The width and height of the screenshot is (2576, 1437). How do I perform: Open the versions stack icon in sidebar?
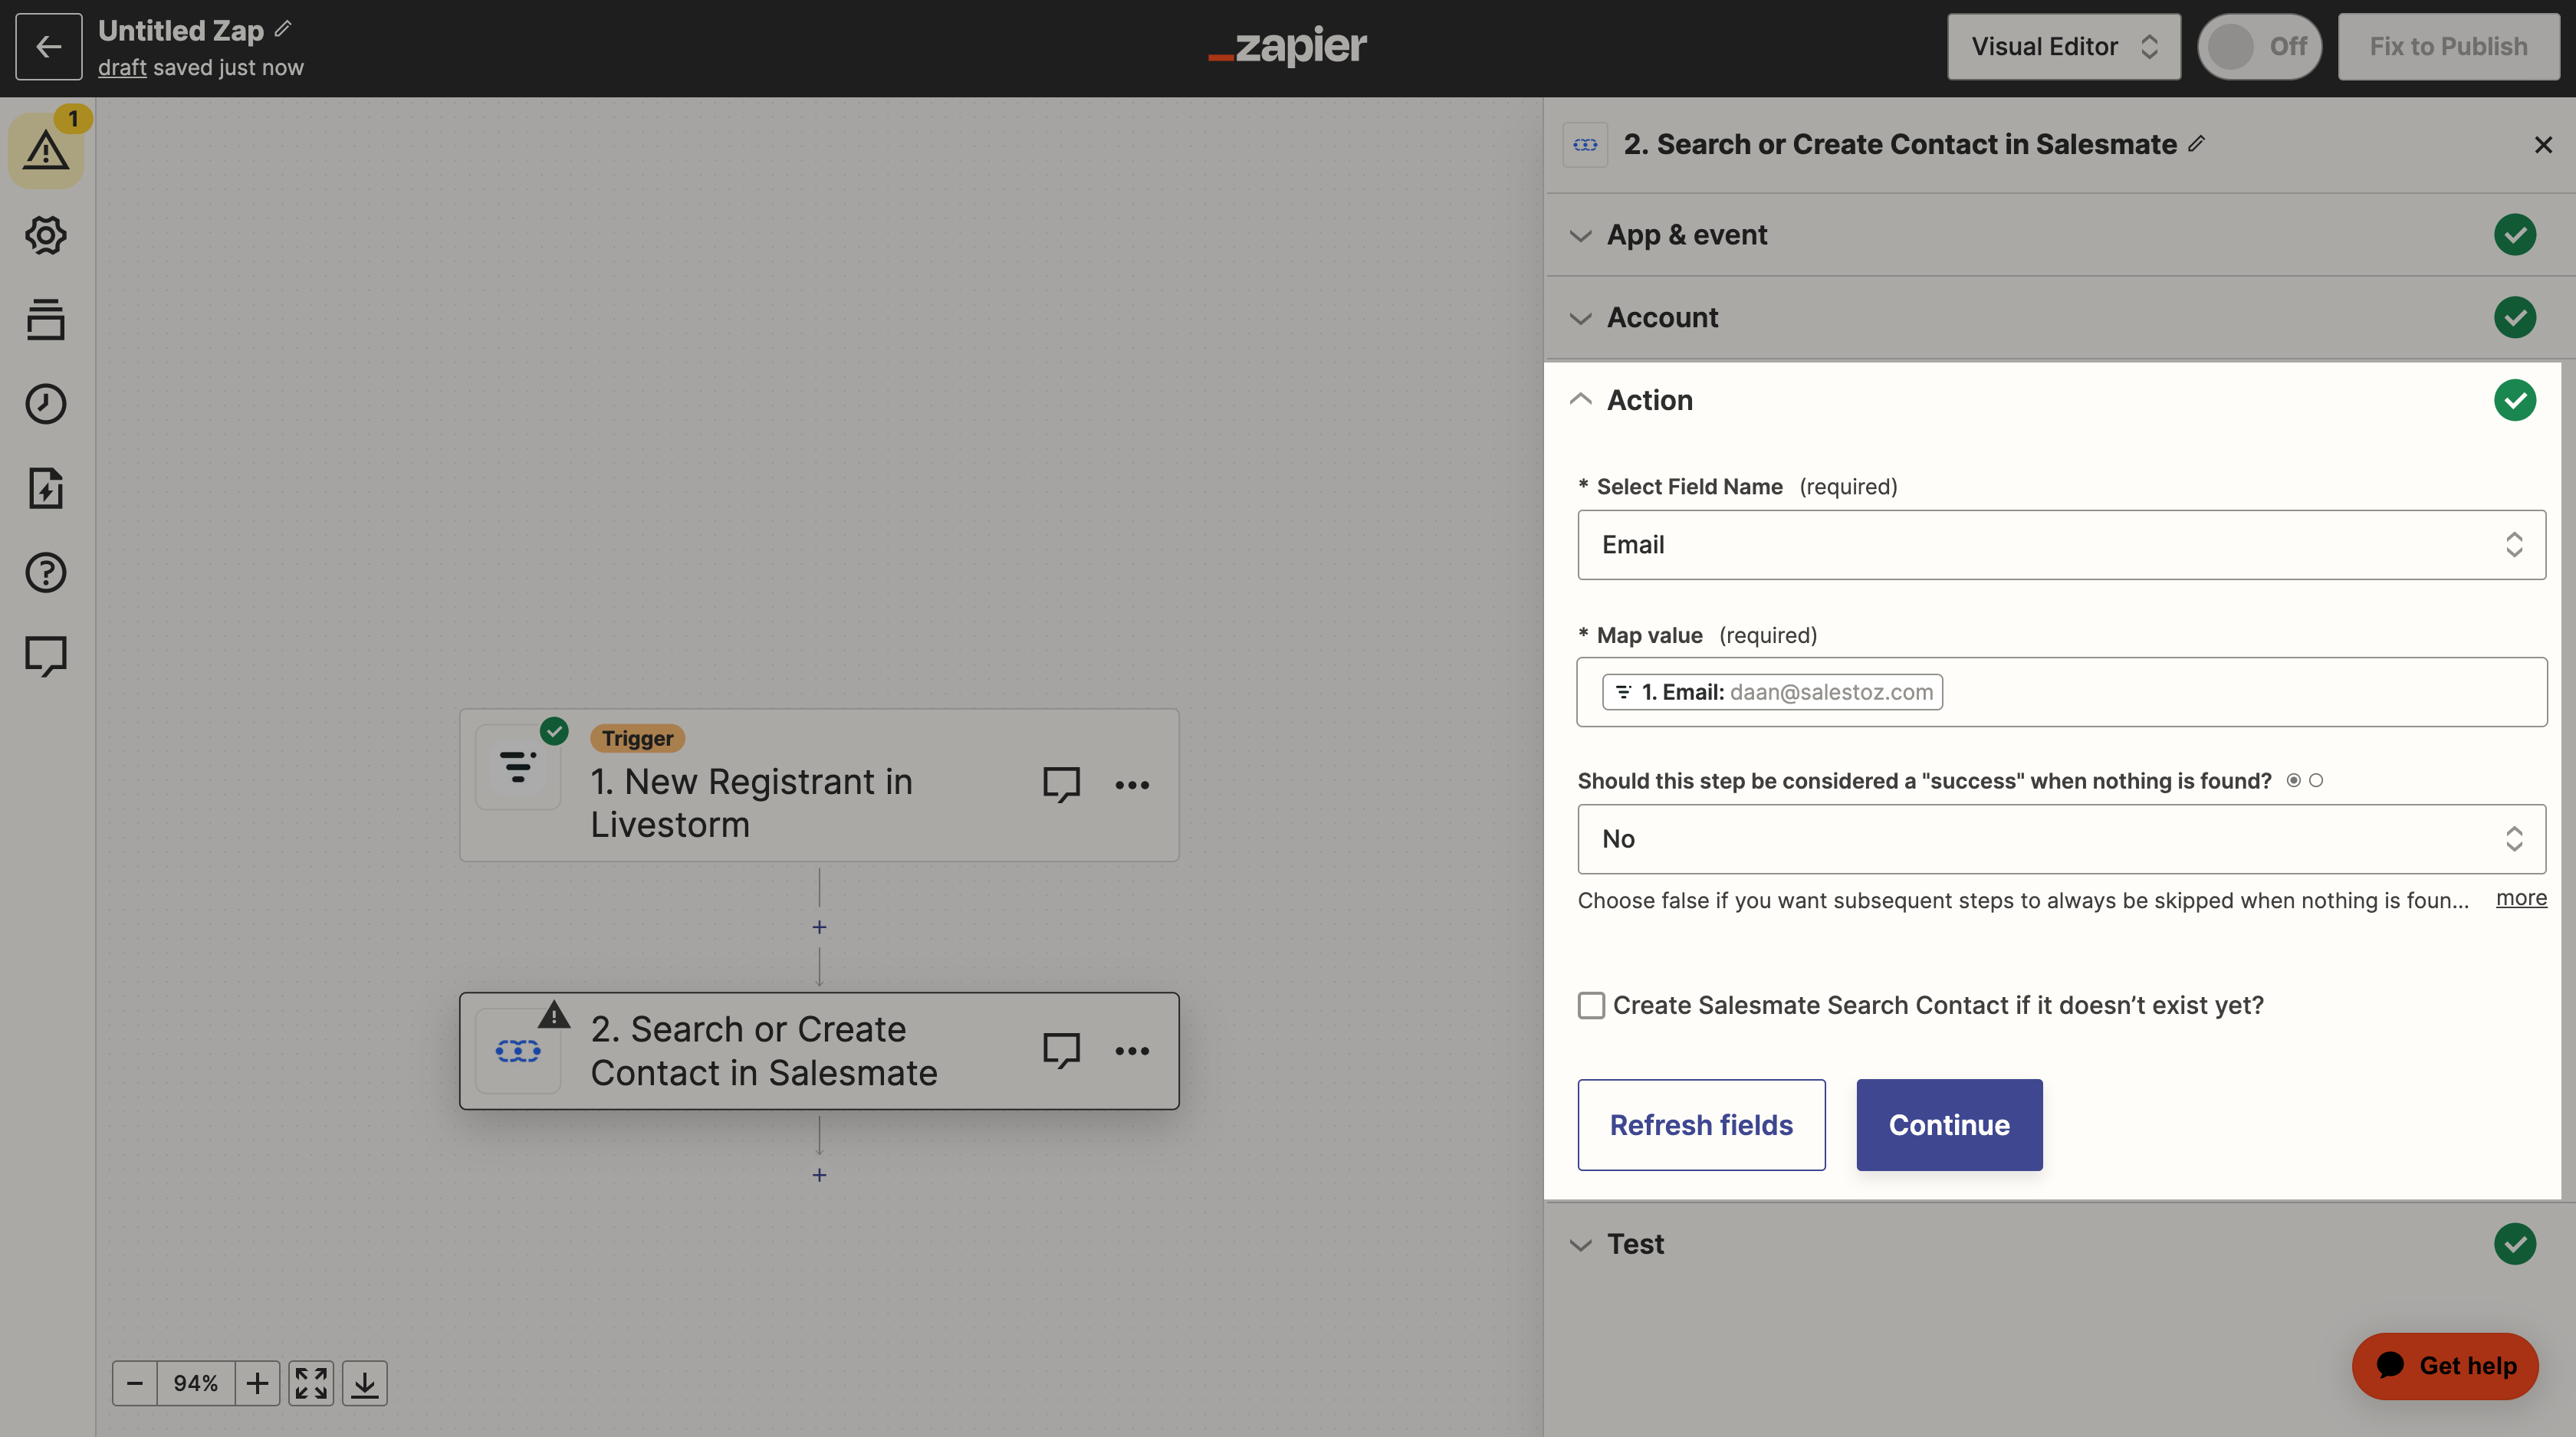point(46,320)
